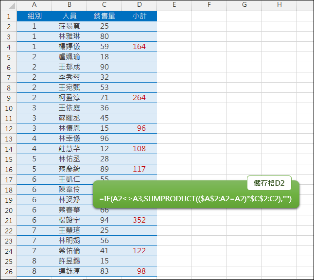314x280 pixels.
Task: Select row 1 header
Action: tap(9, 16)
